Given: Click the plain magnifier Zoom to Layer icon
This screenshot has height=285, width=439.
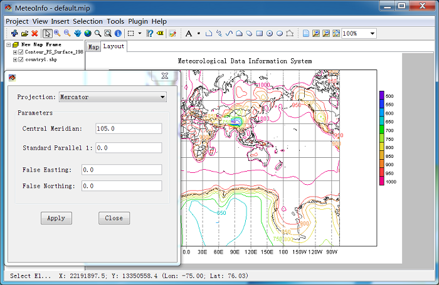Looking at the screenshot, I should (98, 33).
